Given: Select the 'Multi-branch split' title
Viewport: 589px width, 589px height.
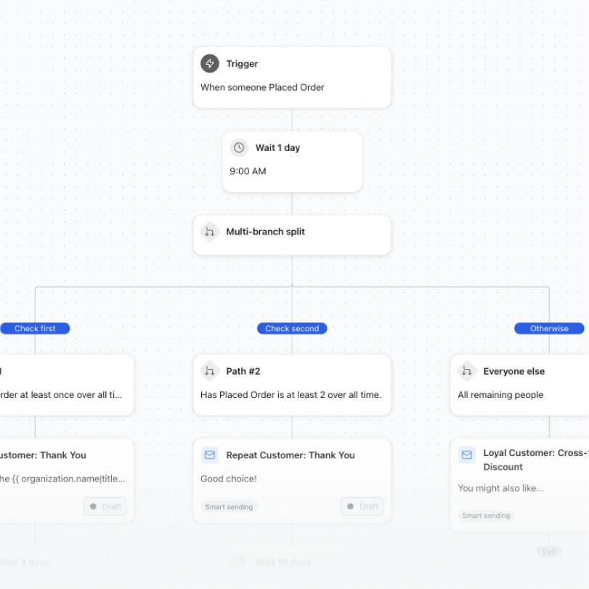Looking at the screenshot, I should [265, 232].
